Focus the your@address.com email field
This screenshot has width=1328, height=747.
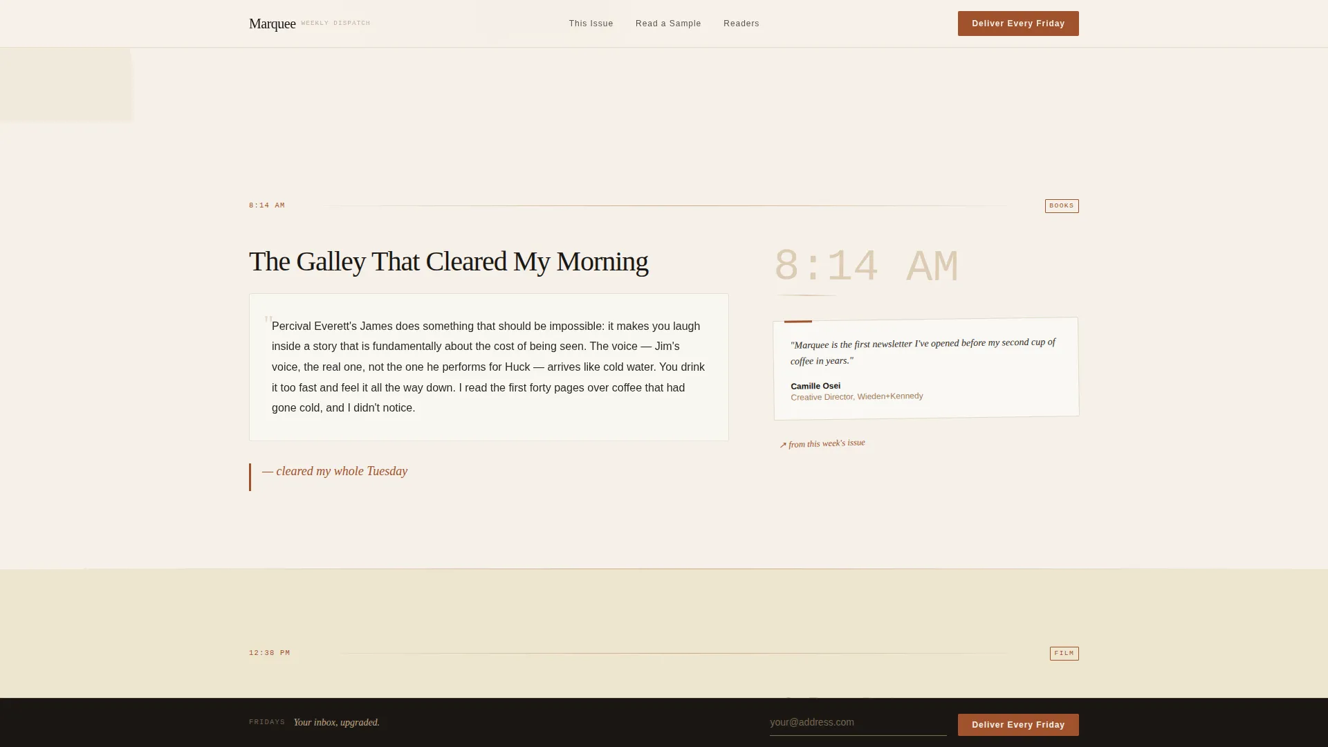click(858, 723)
